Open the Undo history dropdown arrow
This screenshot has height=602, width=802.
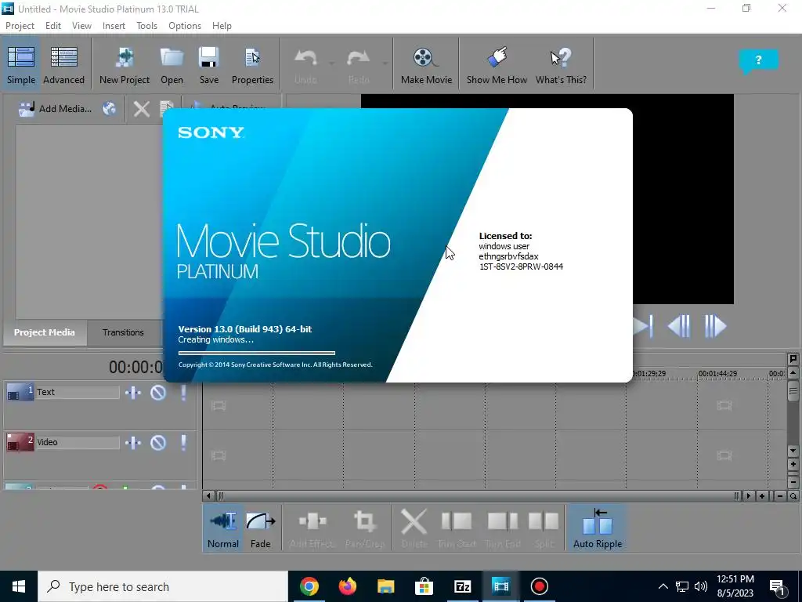pos(331,63)
